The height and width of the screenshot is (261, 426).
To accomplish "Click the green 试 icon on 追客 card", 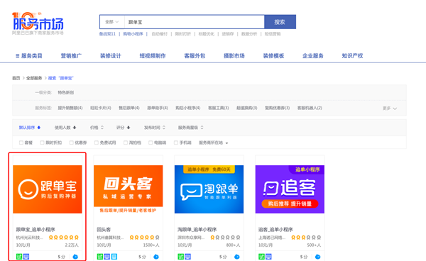I will [x=261, y=257].
